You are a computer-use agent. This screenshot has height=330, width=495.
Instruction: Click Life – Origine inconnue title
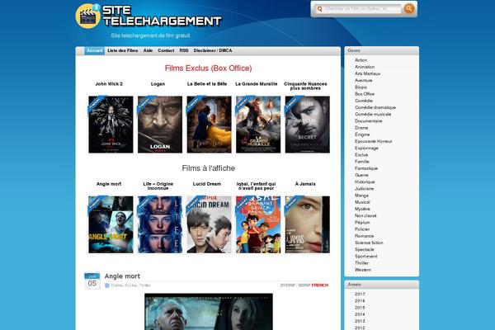point(158,186)
